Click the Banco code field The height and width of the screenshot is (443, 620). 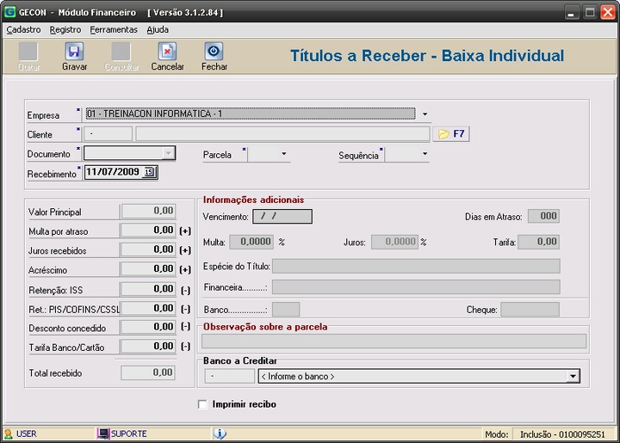[286, 310]
